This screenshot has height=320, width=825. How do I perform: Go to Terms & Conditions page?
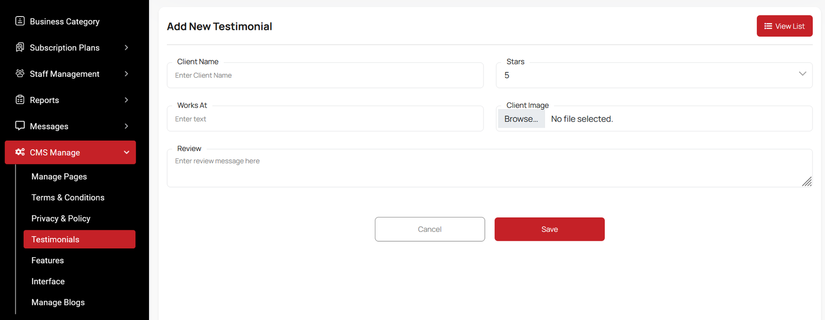pyautogui.click(x=68, y=198)
